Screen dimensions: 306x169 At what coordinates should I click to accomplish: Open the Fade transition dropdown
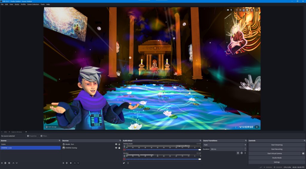pyautogui.click(x=224, y=145)
